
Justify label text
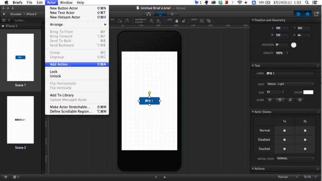click(x=300, y=100)
